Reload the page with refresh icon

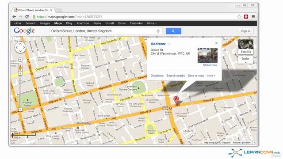(27, 17)
